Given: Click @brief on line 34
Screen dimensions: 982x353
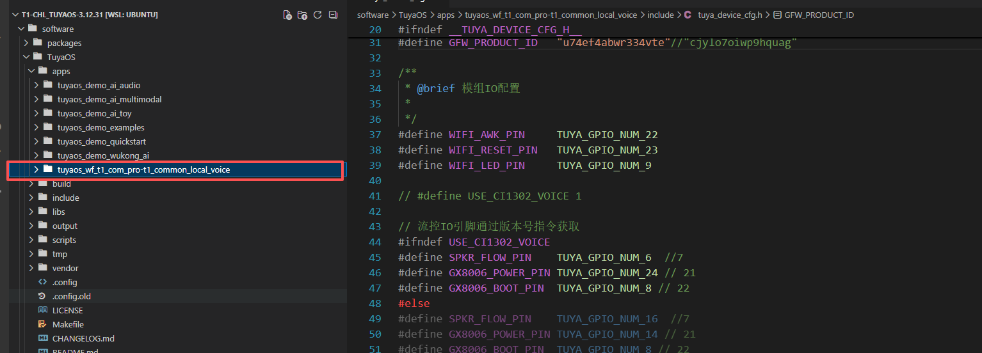Looking at the screenshot, I should tap(436, 88).
